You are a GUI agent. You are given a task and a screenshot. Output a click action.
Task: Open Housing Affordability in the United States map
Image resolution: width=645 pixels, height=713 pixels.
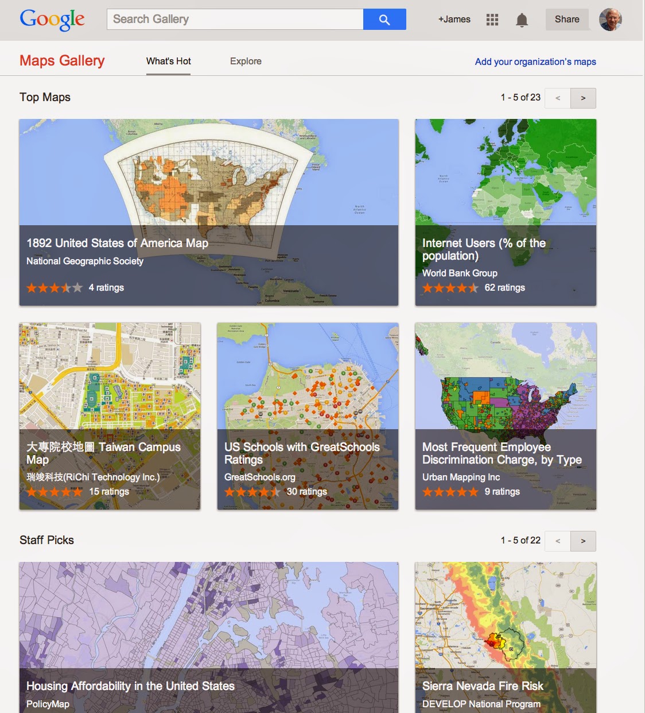point(209,637)
